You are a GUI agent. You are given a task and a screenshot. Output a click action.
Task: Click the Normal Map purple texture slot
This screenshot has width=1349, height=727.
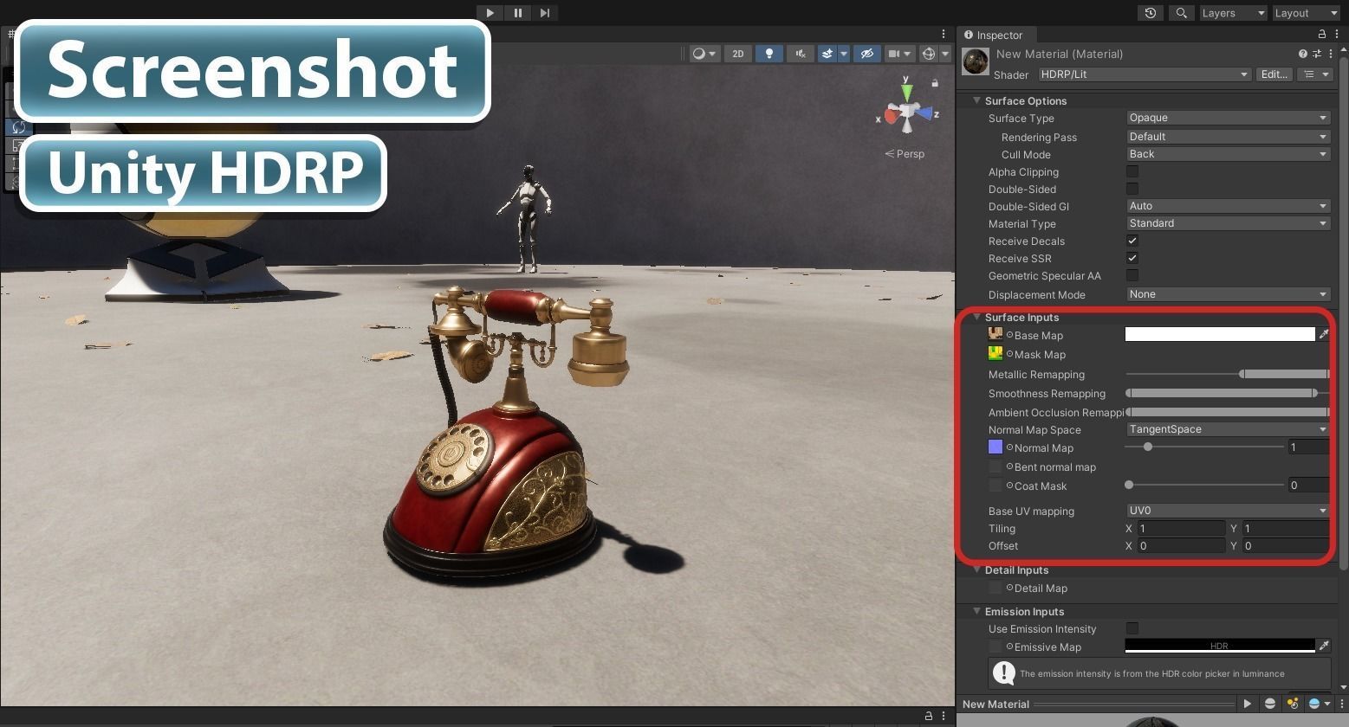[x=995, y=447]
